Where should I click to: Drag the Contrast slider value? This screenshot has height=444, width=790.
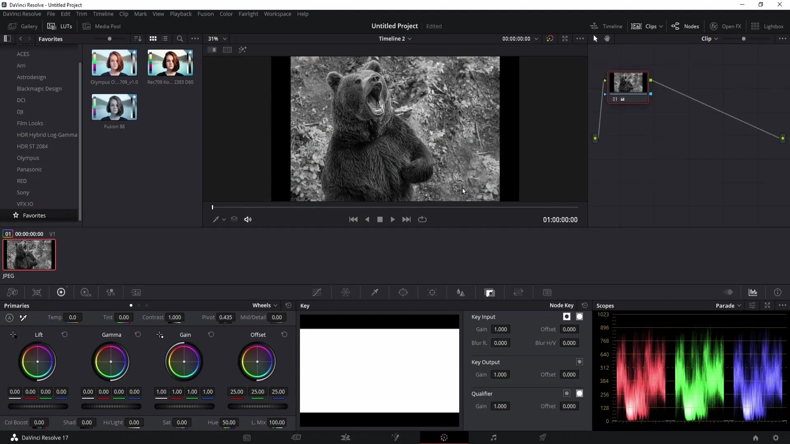point(175,317)
